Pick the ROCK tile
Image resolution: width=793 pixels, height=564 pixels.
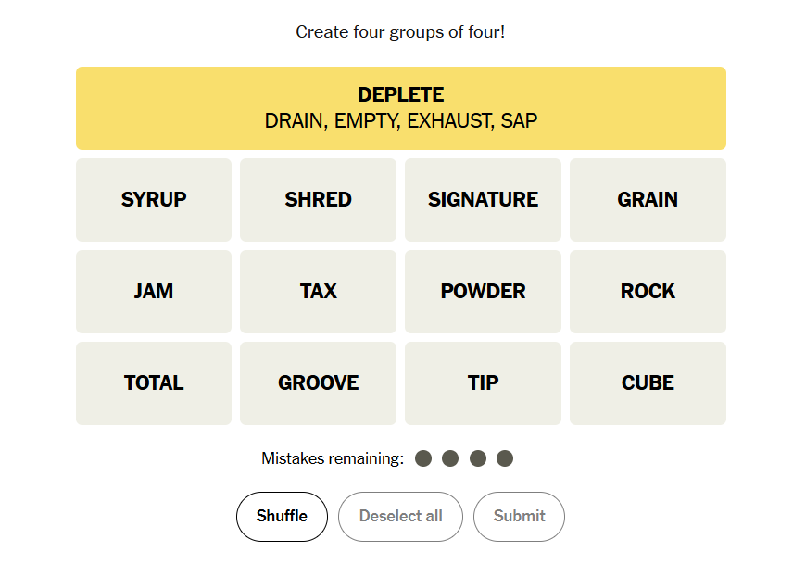point(648,292)
